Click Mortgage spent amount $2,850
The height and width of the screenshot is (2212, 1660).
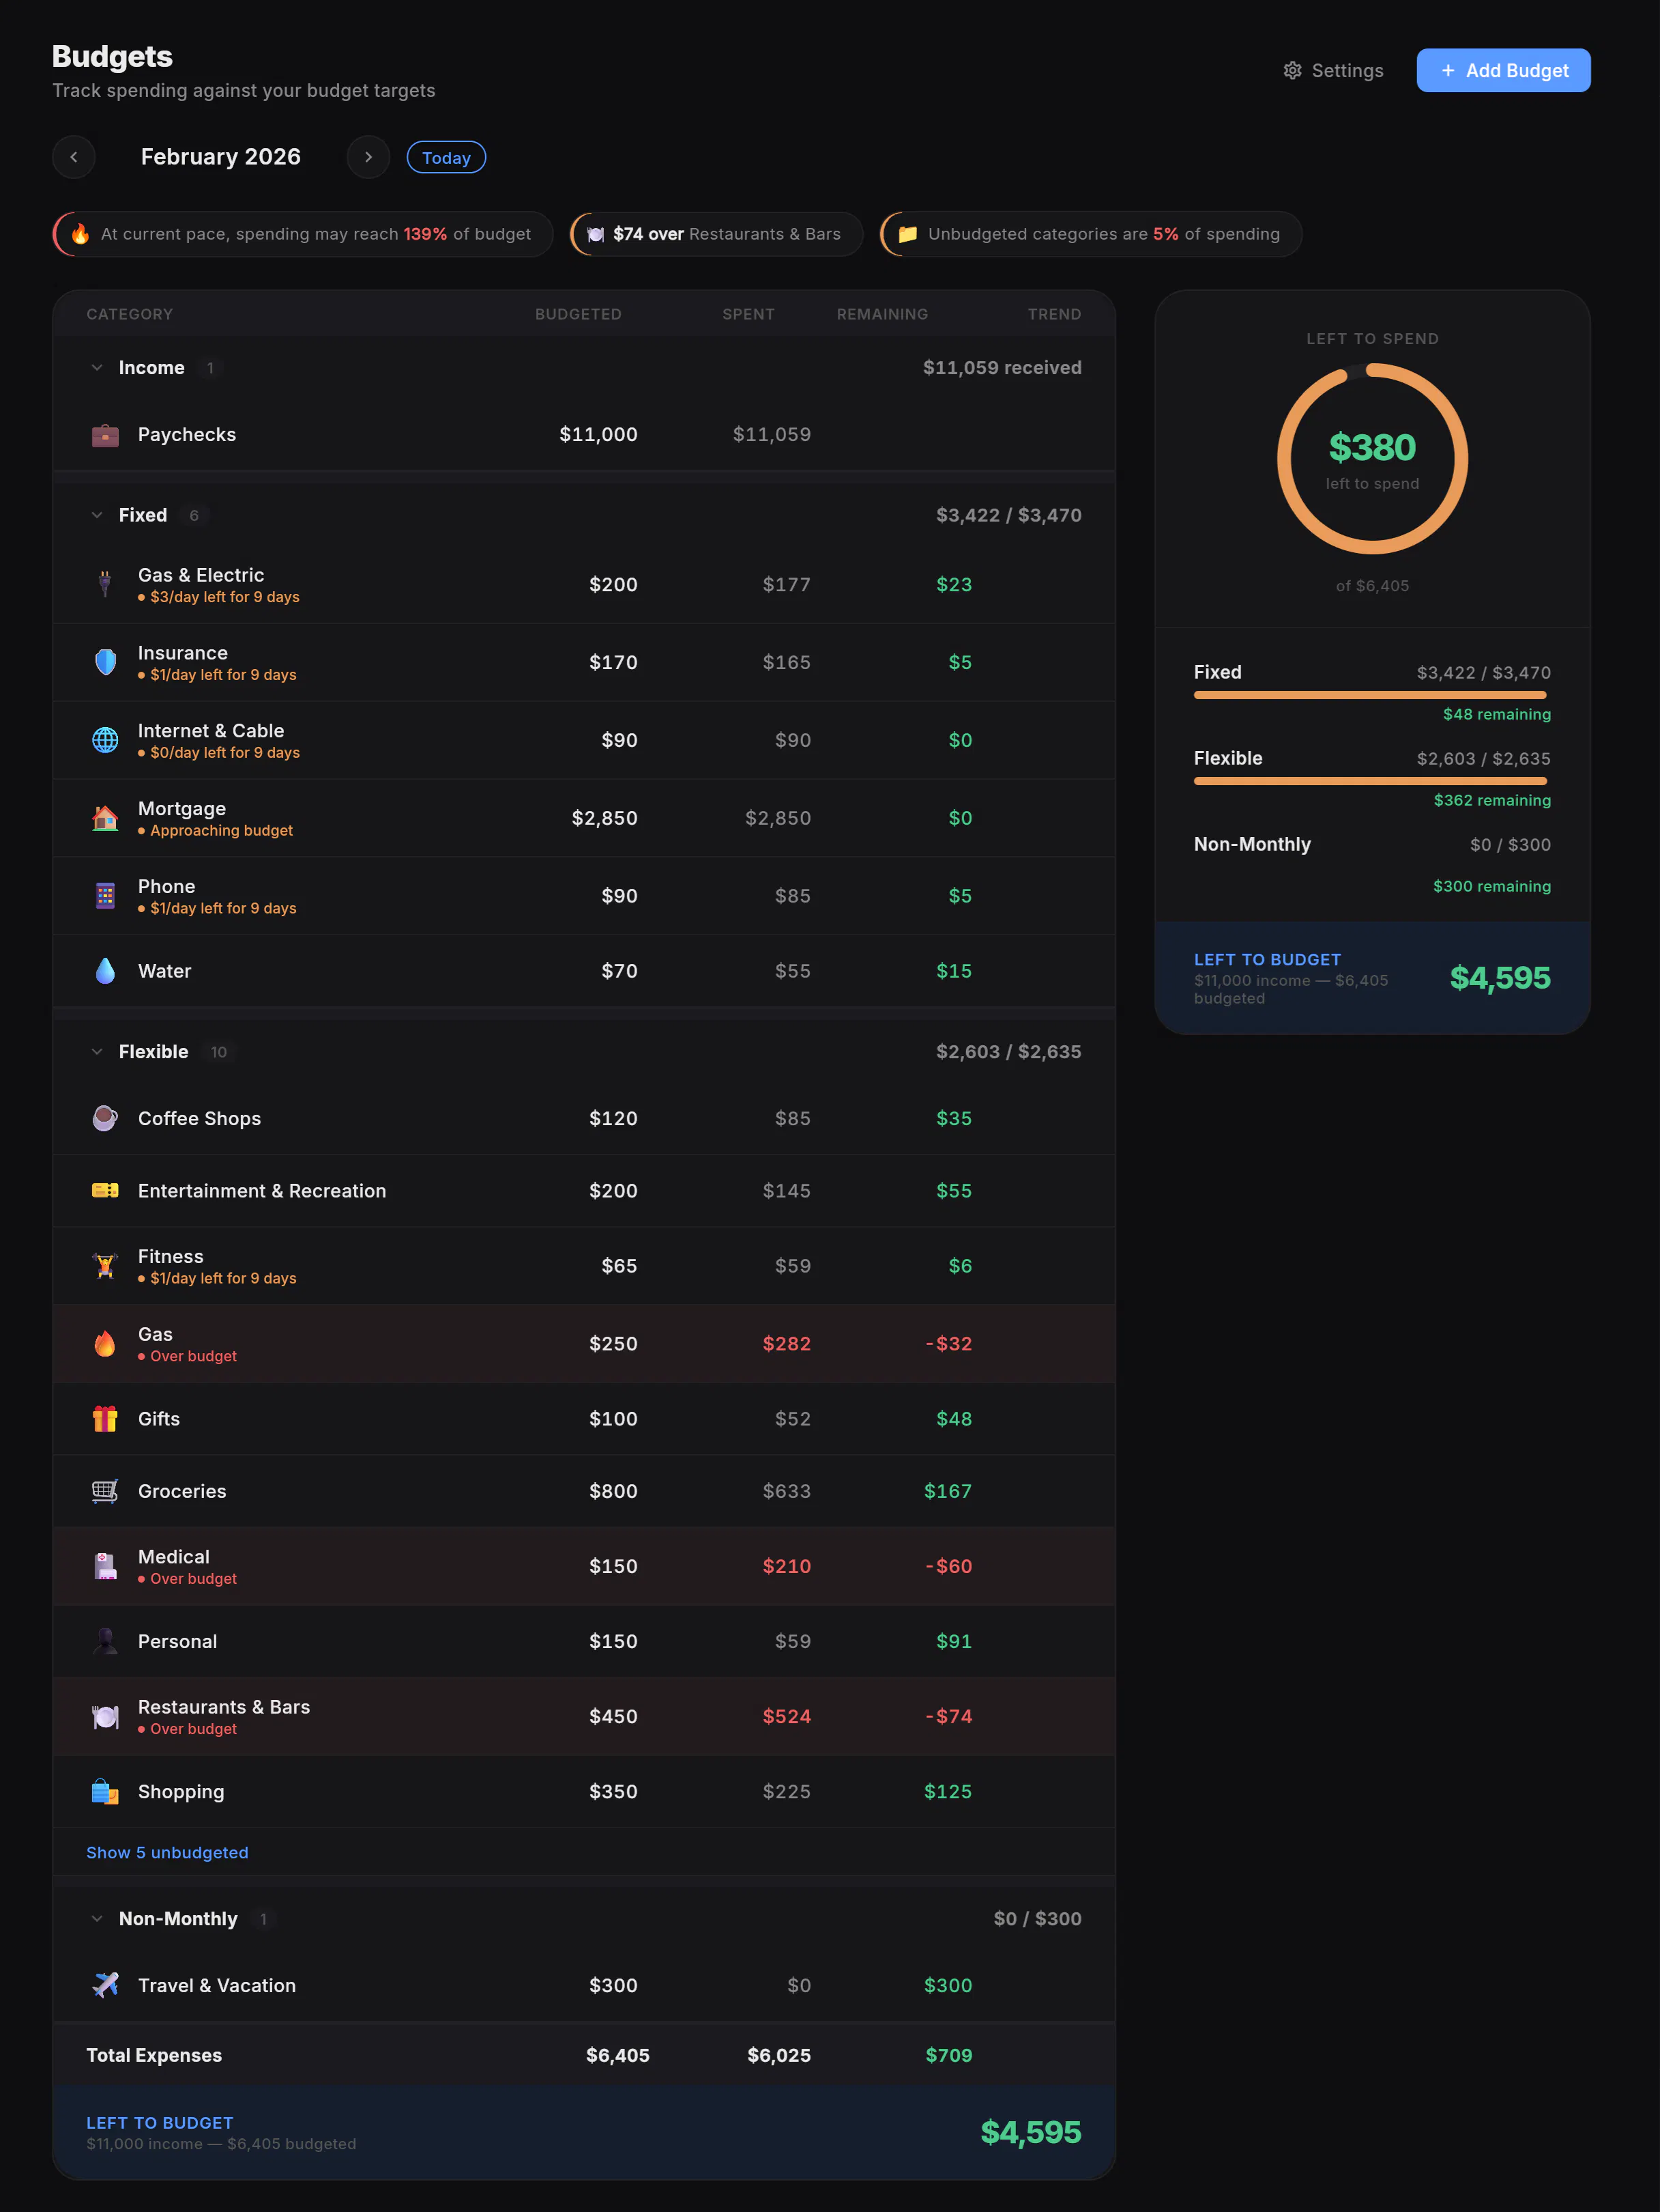click(x=778, y=818)
